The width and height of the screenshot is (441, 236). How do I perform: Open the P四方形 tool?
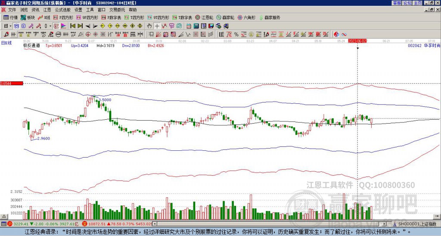[63, 17]
